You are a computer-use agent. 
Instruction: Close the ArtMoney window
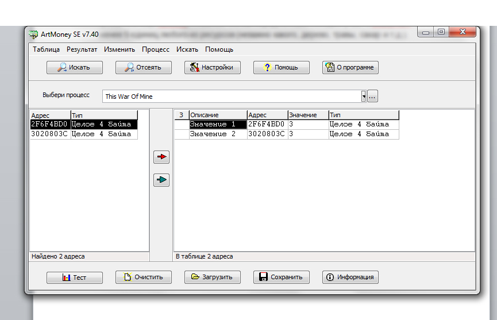click(463, 32)
